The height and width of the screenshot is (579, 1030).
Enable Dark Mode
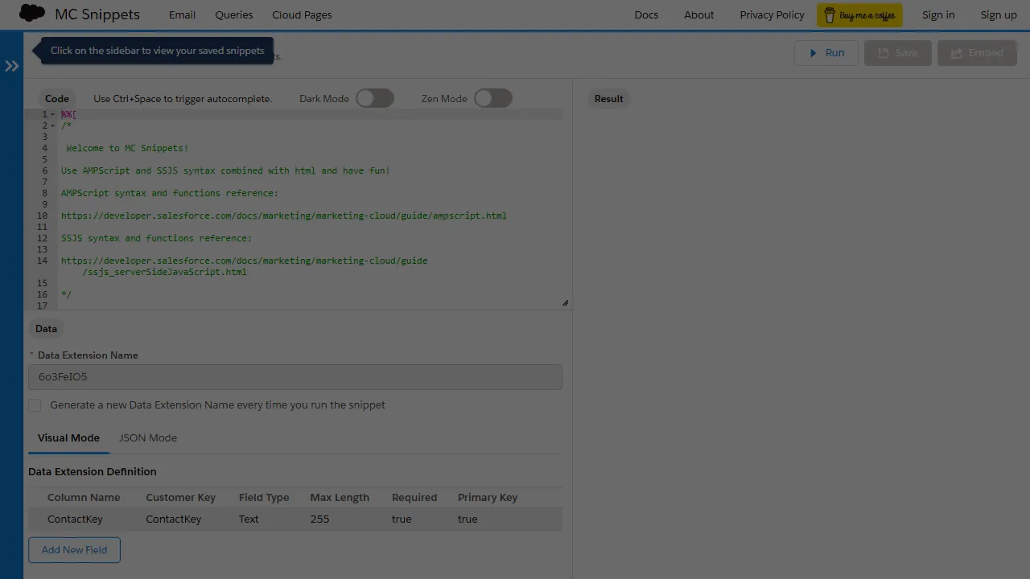click(374, 98)
